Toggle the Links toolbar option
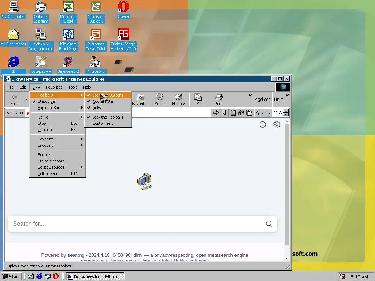Screen dimensions: 375x281 (108, 108)
